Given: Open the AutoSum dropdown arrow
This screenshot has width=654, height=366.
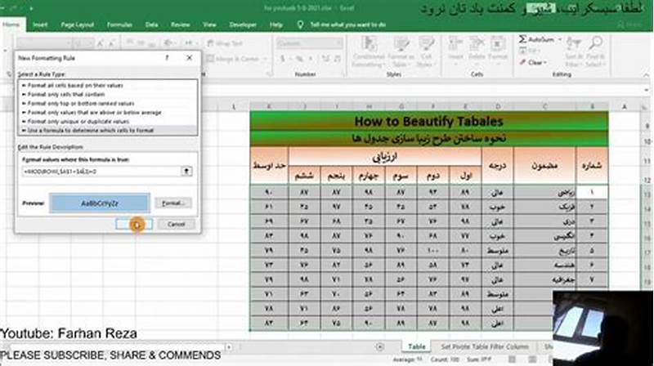Looking at the screenshot, I should click(560, 39).
